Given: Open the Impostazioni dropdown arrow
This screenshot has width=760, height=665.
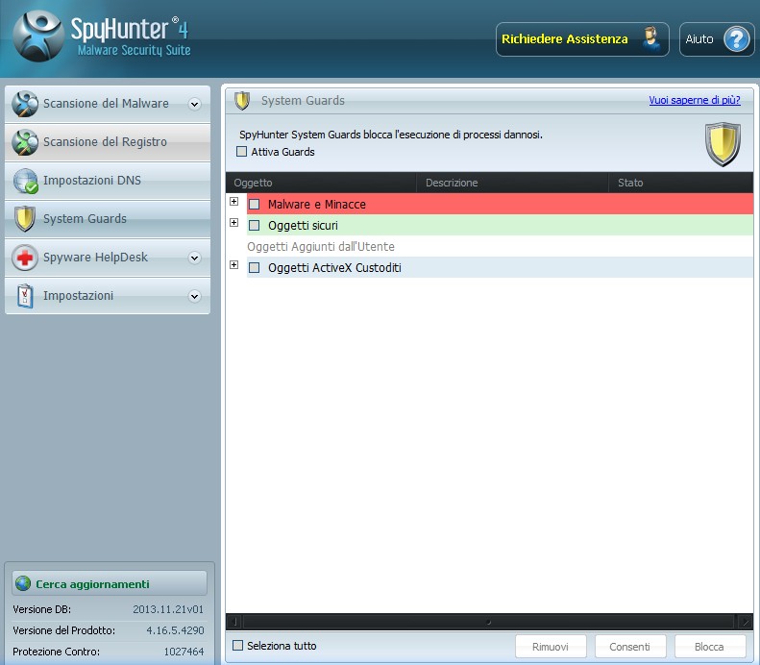Looking at the screenshot, I should pos(194,296).
